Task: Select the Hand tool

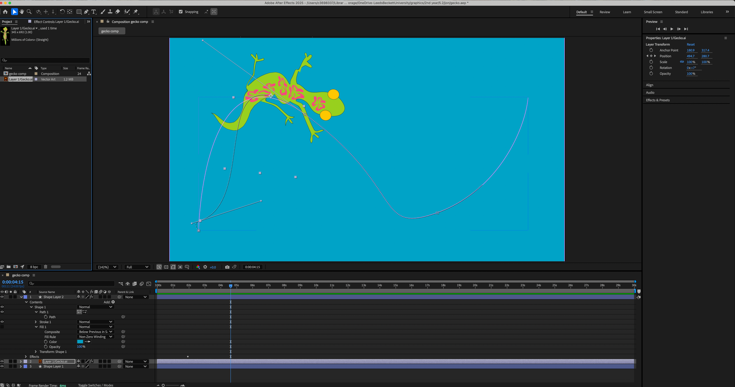Action: point(22,12)
